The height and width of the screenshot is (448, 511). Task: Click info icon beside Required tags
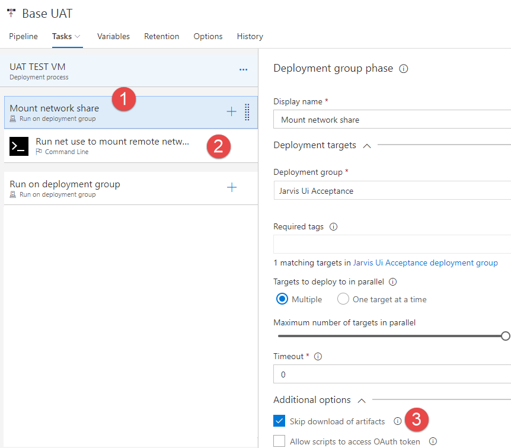pyautogui.click(x=333, y=227)
